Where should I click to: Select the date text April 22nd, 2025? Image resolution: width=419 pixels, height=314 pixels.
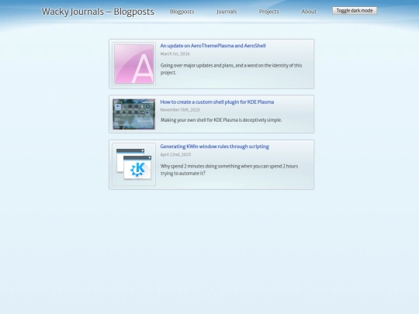tap(175, 154)
